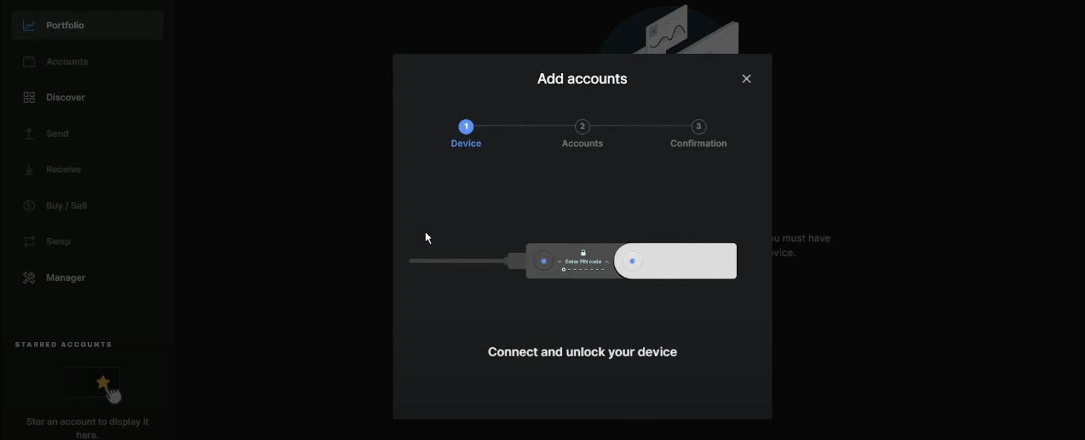
Task: Click the Confirmation step label
Action: [698, 144]
